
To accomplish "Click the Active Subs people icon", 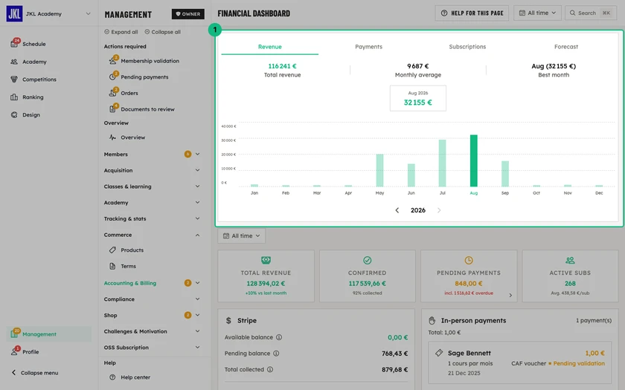I will (570, 260).
